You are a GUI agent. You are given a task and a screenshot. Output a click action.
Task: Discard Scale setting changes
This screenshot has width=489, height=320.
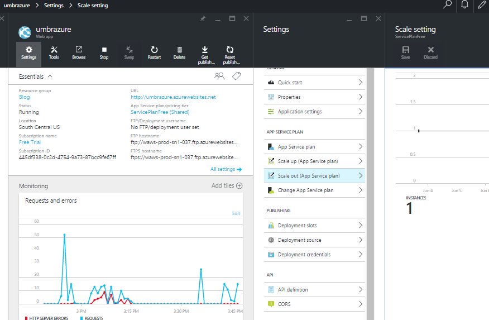(431, 52)
